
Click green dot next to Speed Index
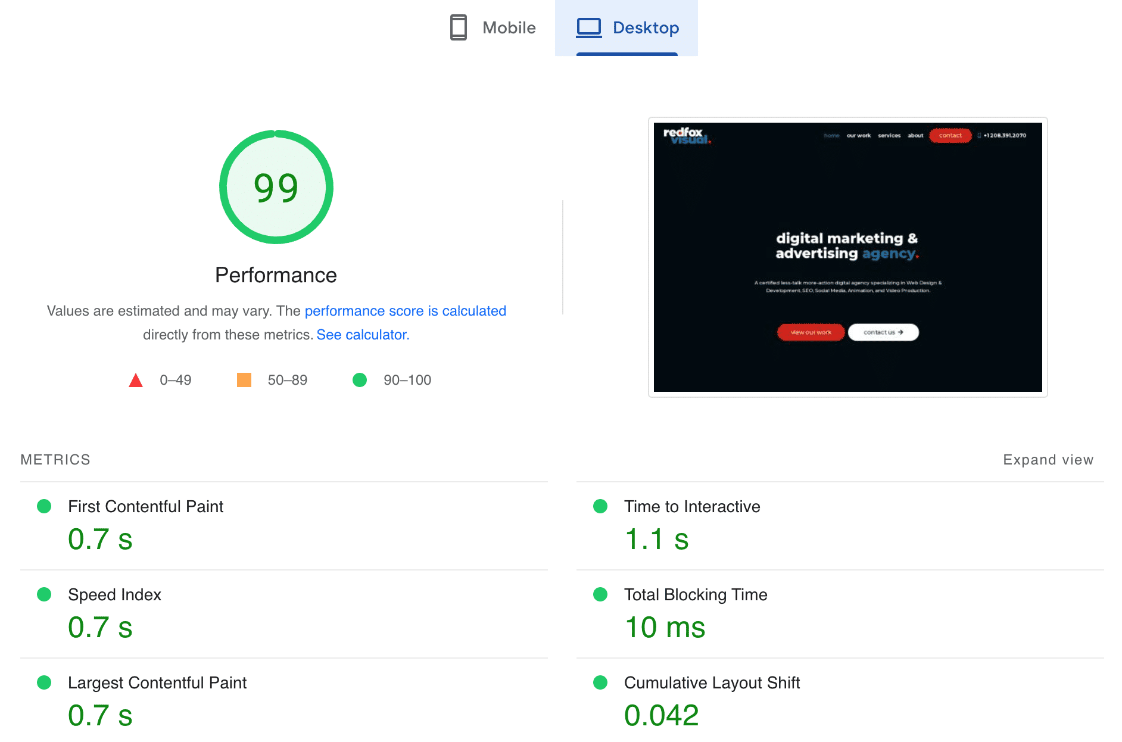[x=44, y=594]
